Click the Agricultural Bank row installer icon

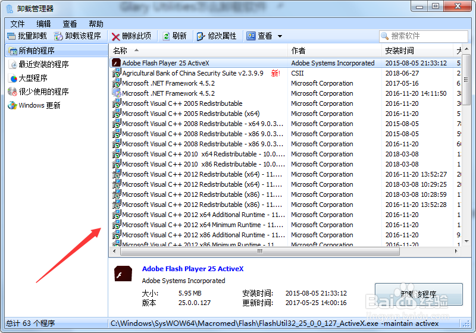pos(117,73)
